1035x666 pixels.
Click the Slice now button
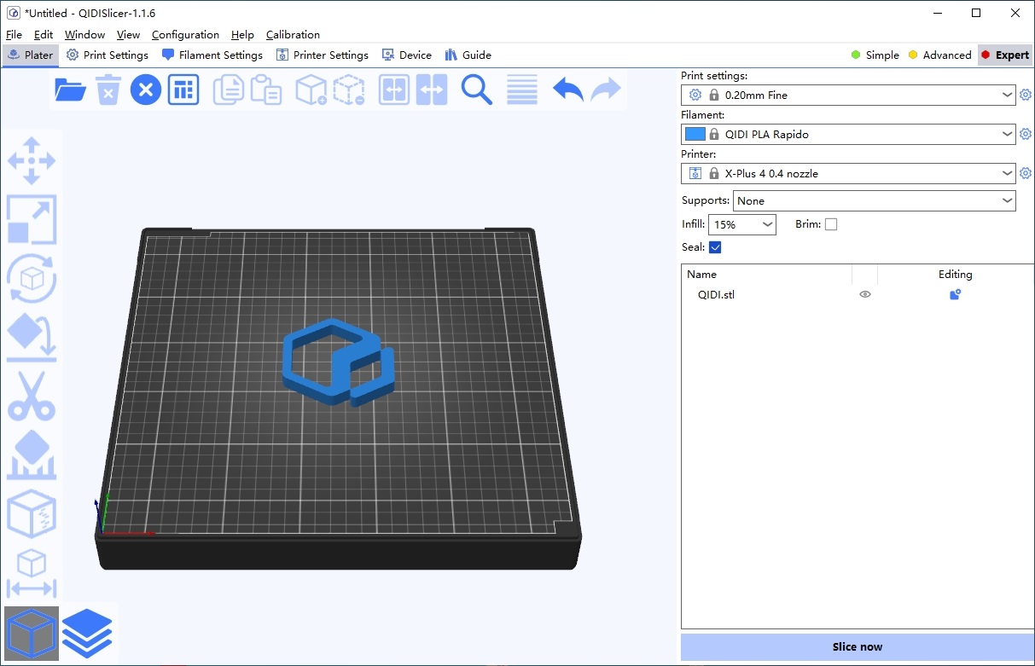(x=857, y=646)
